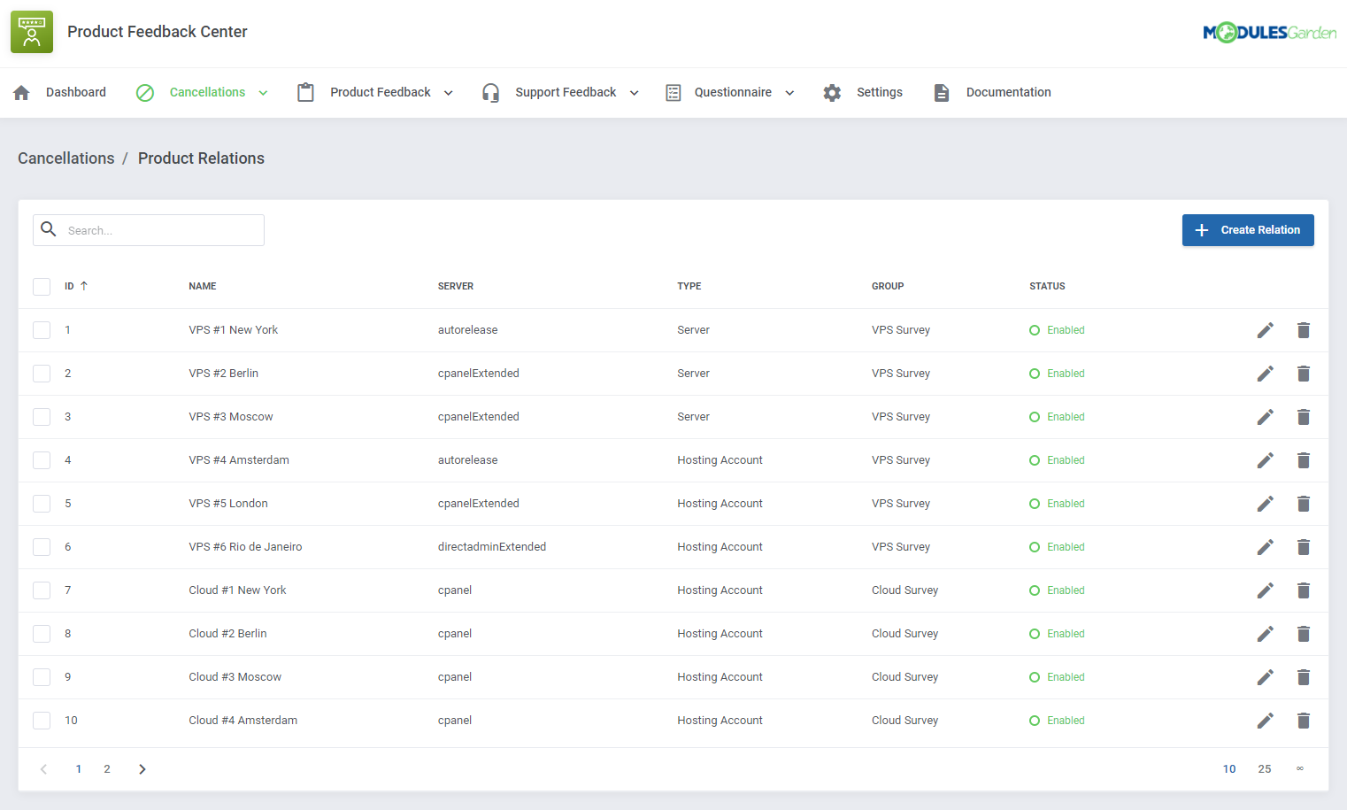Click the Cancellations prohibition icon

(x=145, y=91)
